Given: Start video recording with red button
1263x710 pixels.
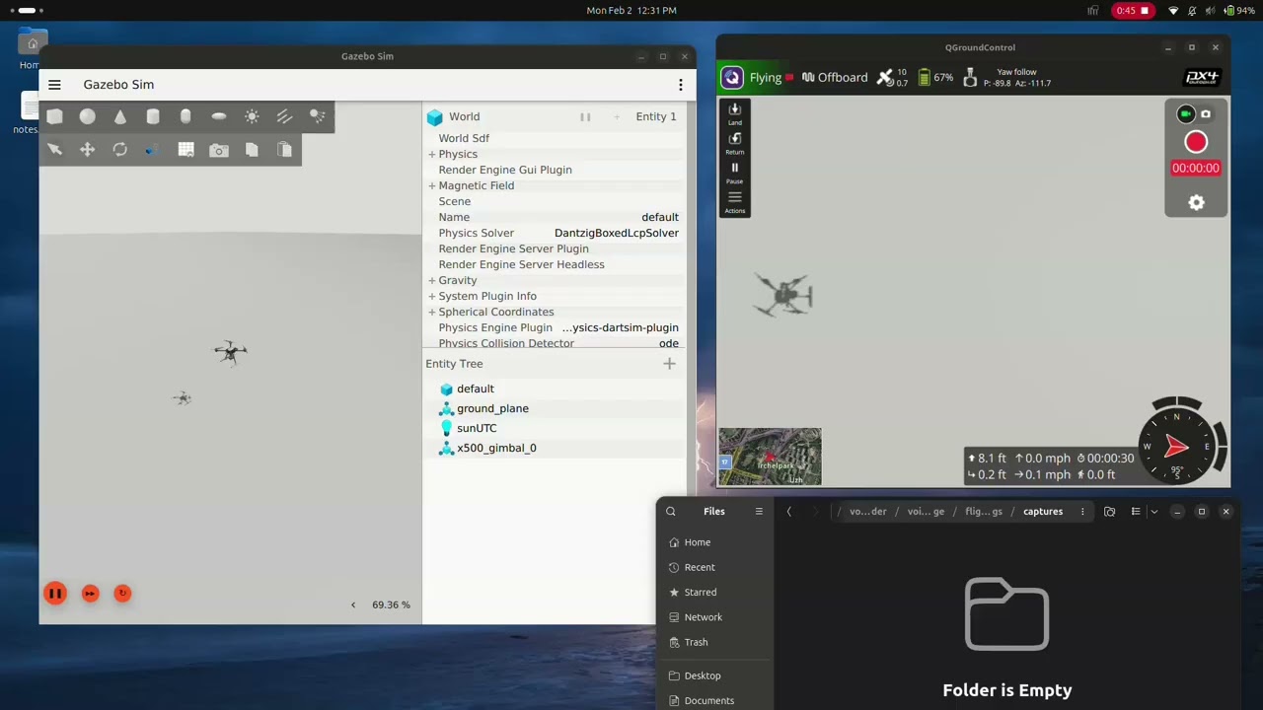Looking at the screenshot, I should pos(1196,143).
